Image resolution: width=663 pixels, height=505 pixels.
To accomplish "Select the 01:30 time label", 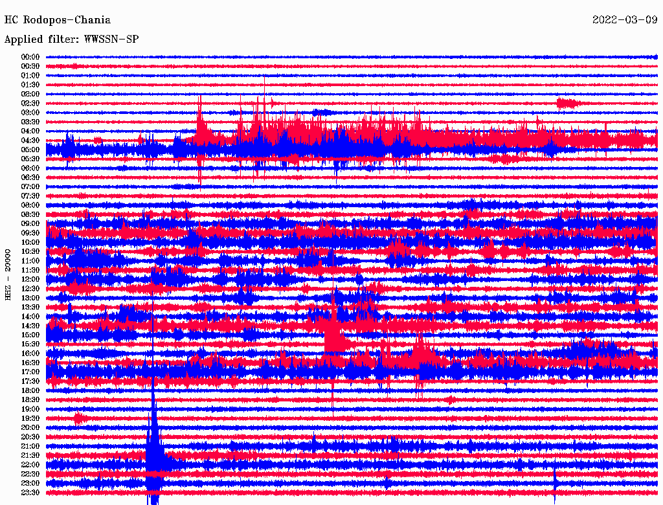I will pyautogui.click(x=30, y=85).
